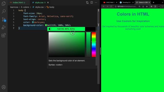Click the body symbol breadcrumb
Image resolution: width=164 pixels, height=92 pixels.
pyautogui.click(x=50, y=7)
